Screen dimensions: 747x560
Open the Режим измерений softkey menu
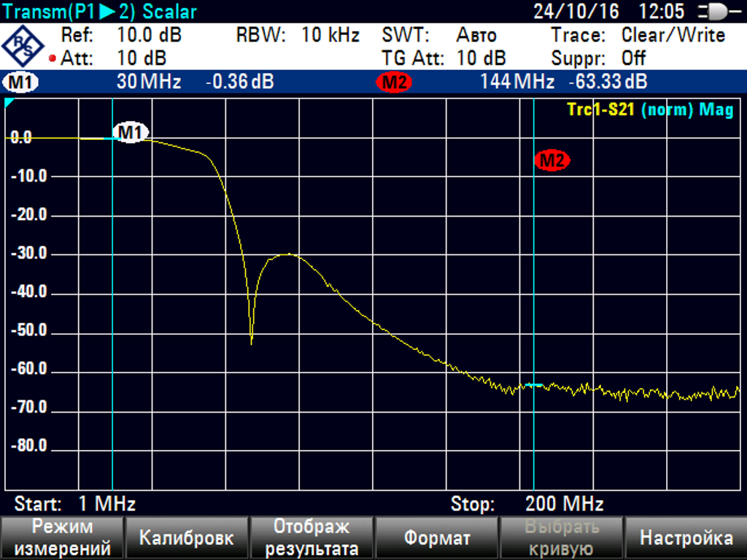(x=63, y=538)
